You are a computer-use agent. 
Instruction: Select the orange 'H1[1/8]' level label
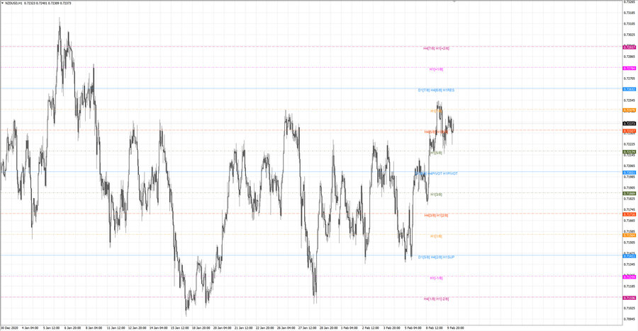click(436, 236)
